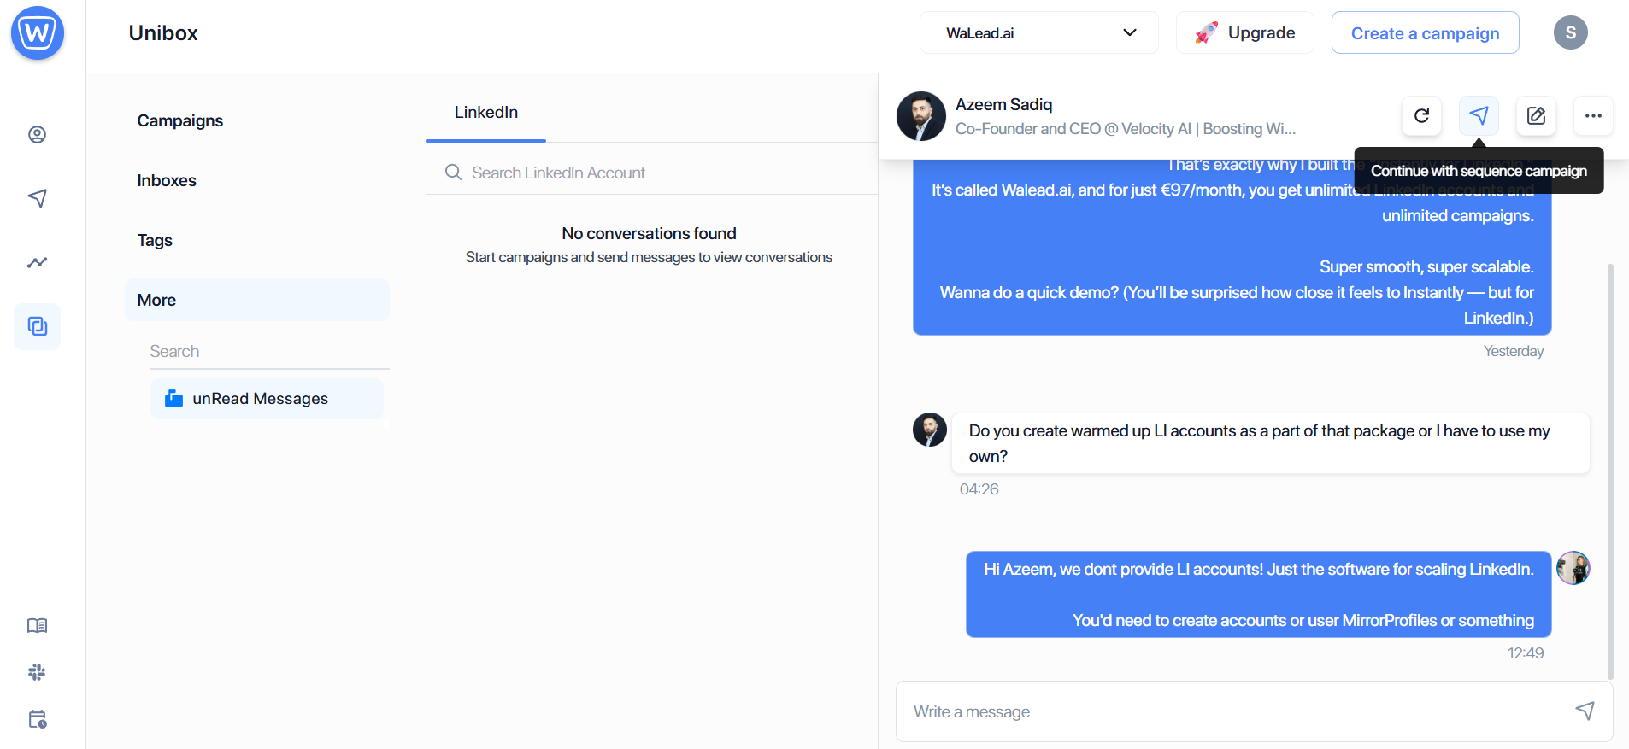Open the profile icon in left sidebar
The width and height of the screenshot is (1629, 749).
37,134
